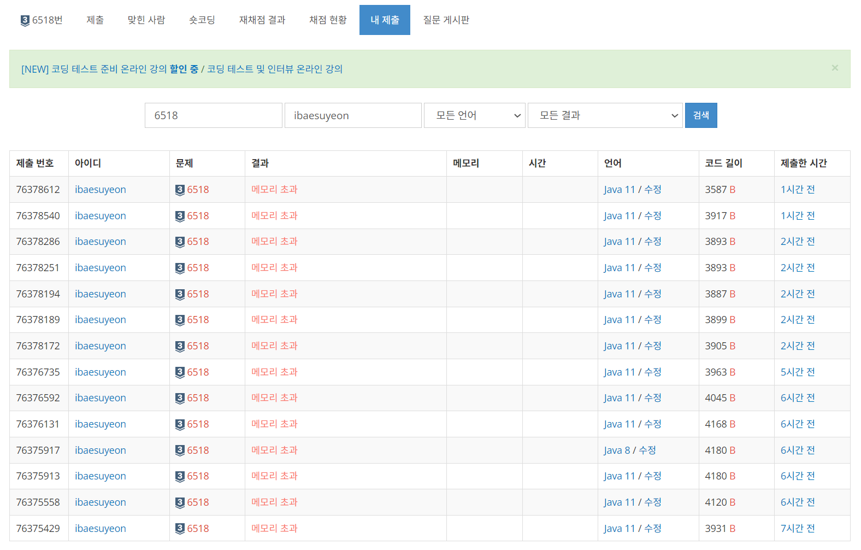Viewport: 861px width, 550px height.
Task: Click the tier badge icon in row 76376735
Action: point(180,372)
